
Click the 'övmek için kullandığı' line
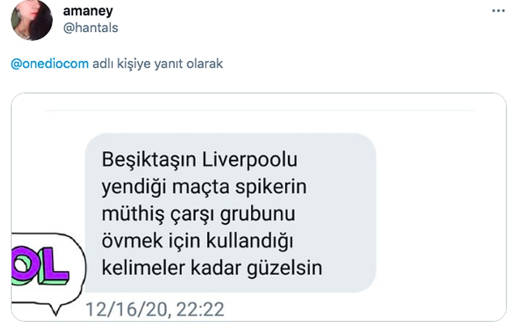point(197,241)
